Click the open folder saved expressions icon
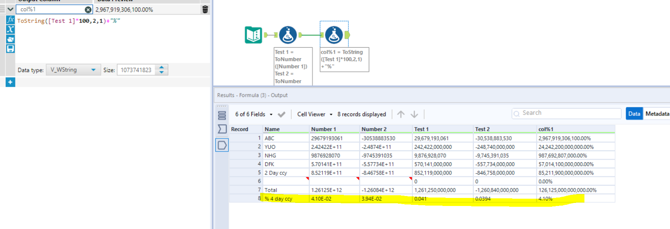 [x=10, y=39]
